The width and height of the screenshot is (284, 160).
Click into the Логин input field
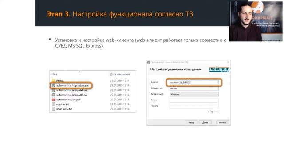tap(194, 100)
